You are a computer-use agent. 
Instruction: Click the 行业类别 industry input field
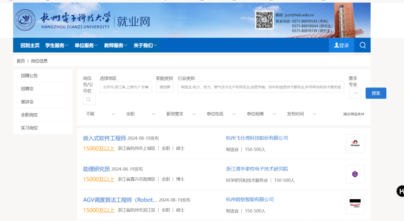[261, 87]
